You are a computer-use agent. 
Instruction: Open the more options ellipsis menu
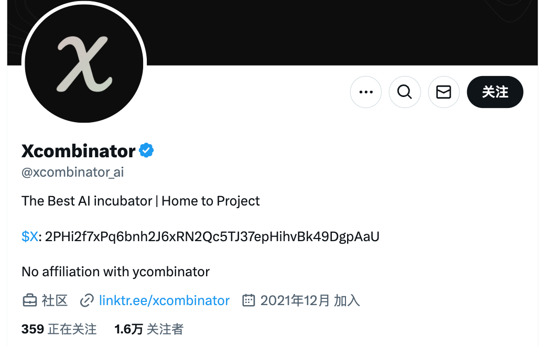coord(365,92)
